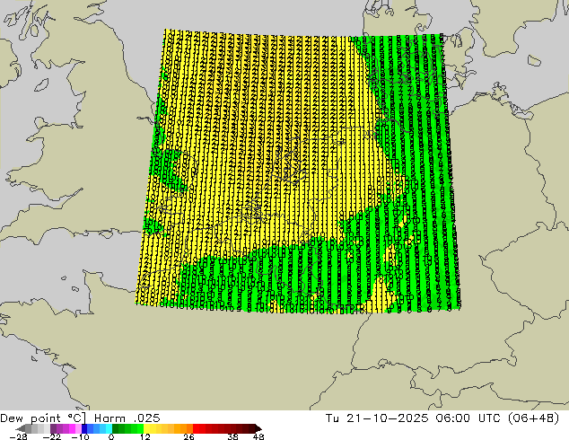Click the '38' legend scale value

232,436
